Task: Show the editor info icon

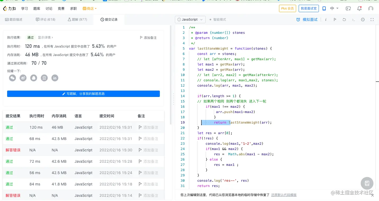Action: [x=326, y=20]
